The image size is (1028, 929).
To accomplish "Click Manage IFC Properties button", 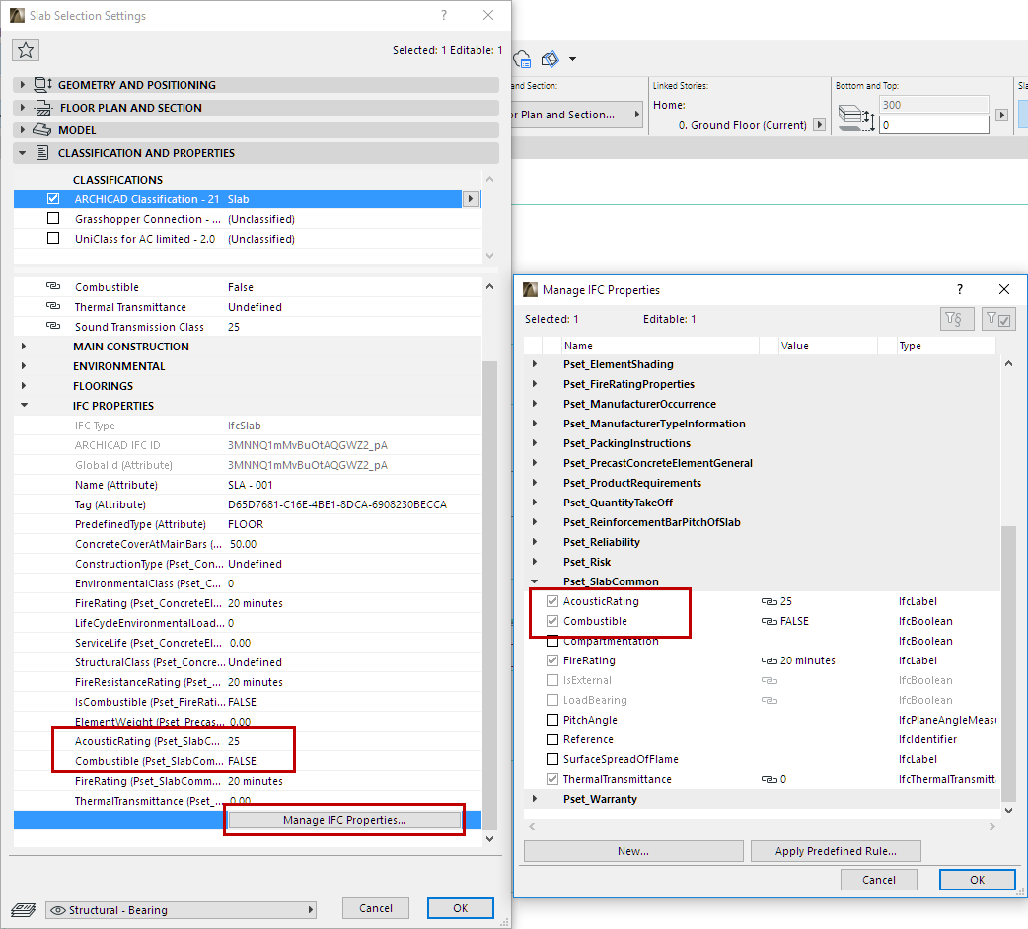I will [x=344, y=820].
